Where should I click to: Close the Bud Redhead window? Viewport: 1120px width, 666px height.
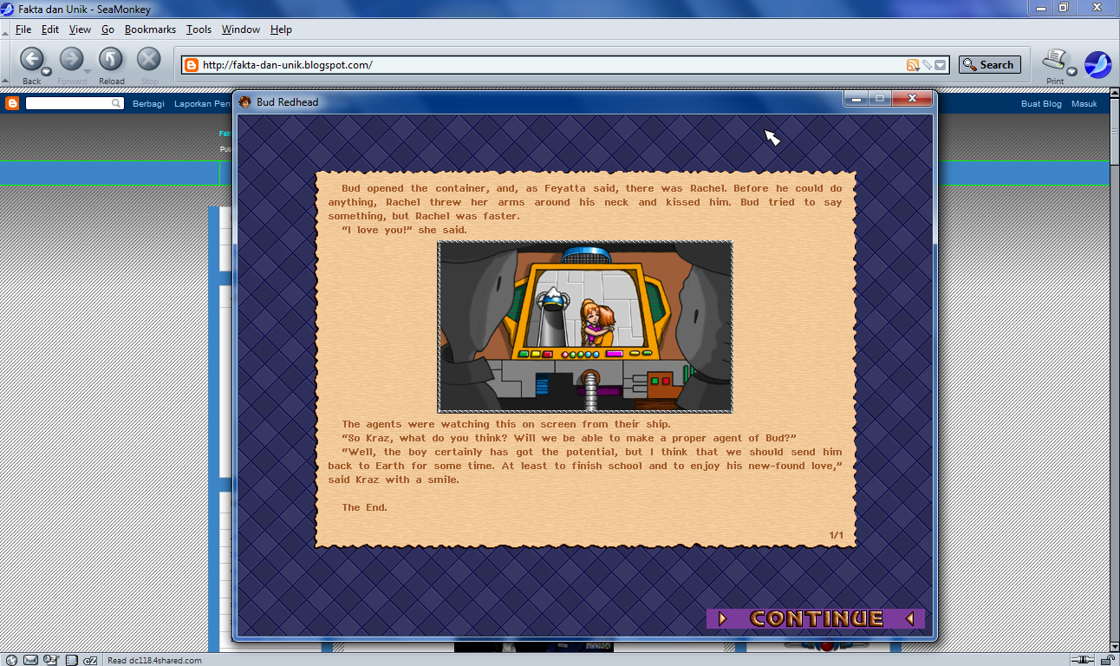point(912,100)
